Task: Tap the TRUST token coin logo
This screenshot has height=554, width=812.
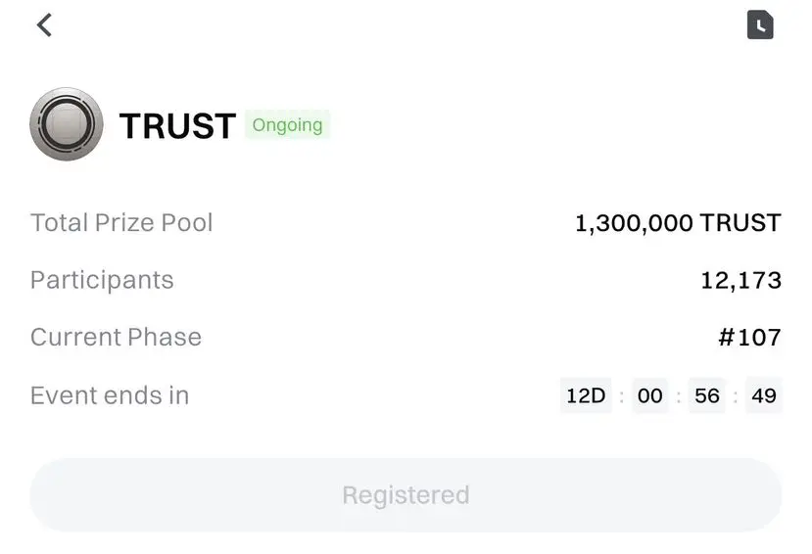Action: pos(67,124)
